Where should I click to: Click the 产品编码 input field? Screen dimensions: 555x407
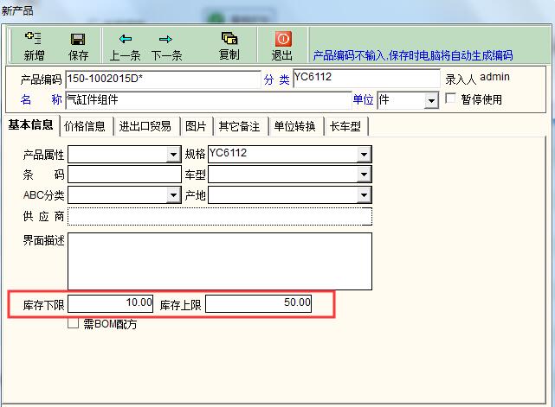click(162, 79)
